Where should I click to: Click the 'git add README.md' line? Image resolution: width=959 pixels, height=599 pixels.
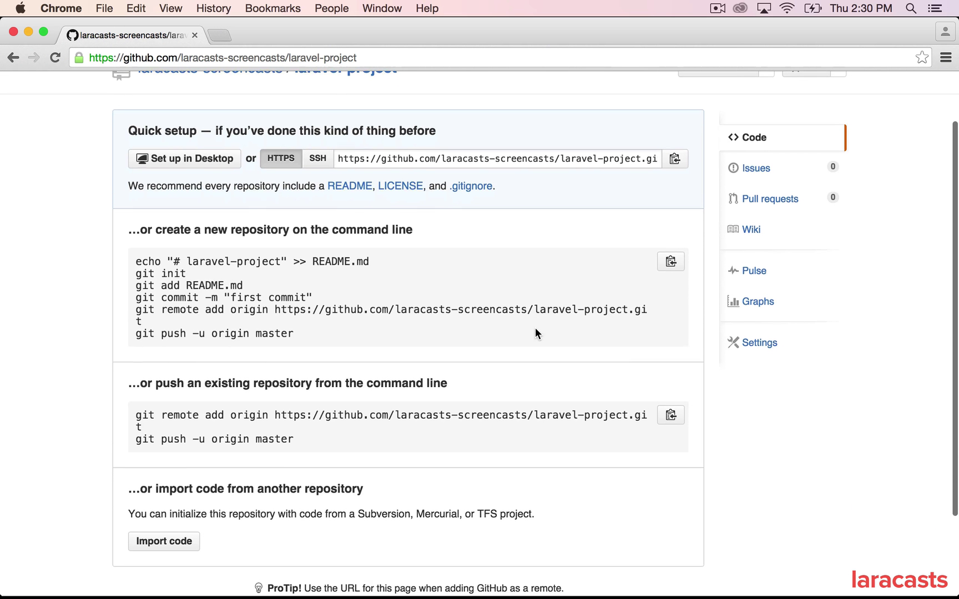point(189,285)
